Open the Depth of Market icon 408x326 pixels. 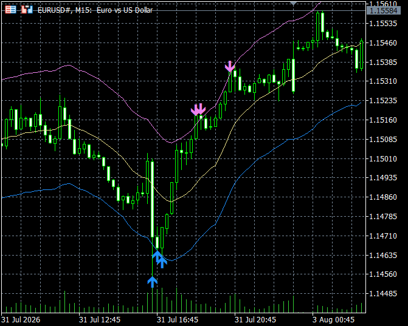tap(11, 10)
